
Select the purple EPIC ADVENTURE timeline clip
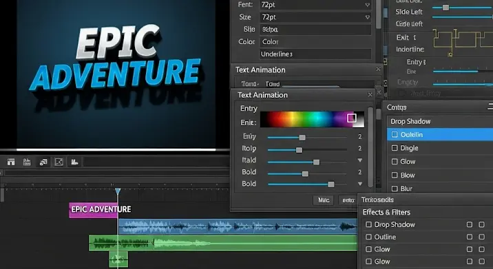pyautogui.click(x=94, y=210)
